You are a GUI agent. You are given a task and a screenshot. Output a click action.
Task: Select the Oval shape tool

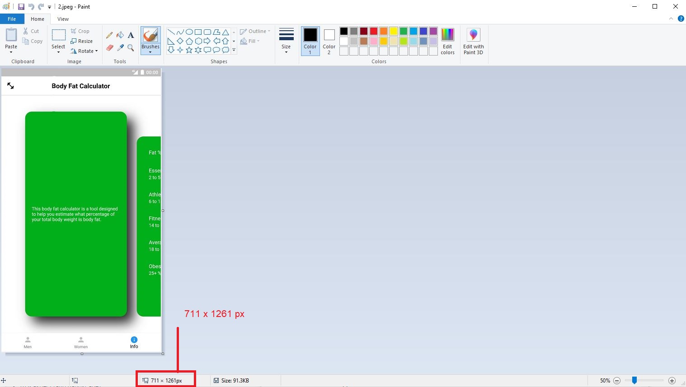[189, 31]
